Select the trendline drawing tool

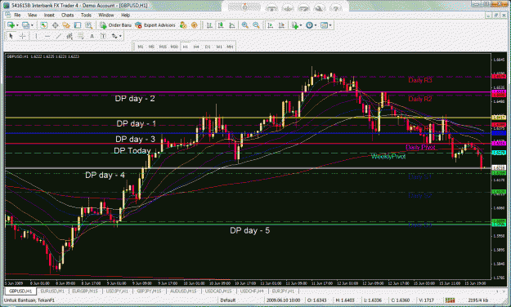coord(58,36)
